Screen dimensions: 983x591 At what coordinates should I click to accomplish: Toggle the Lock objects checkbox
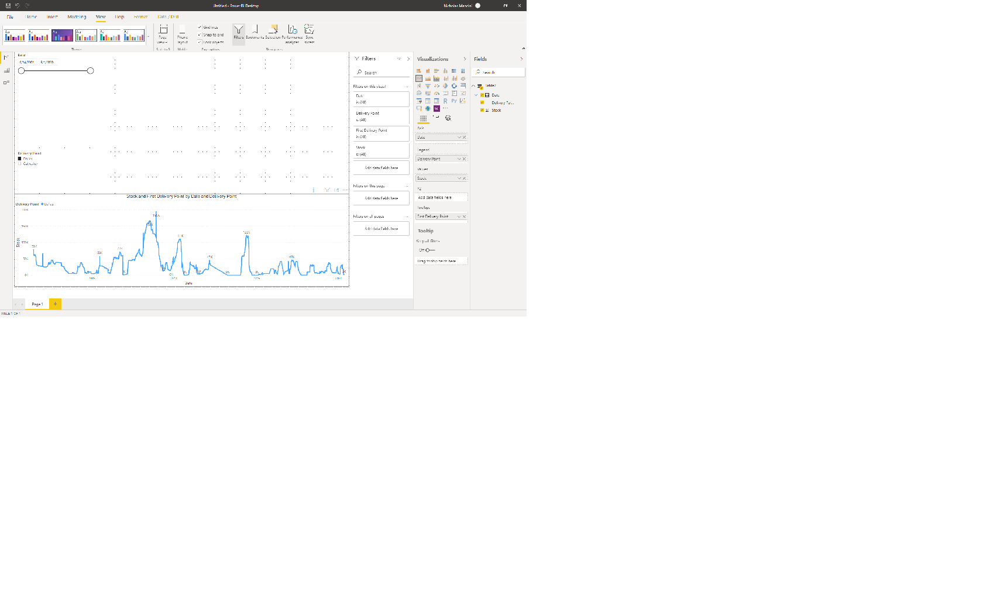pos(200,42)
